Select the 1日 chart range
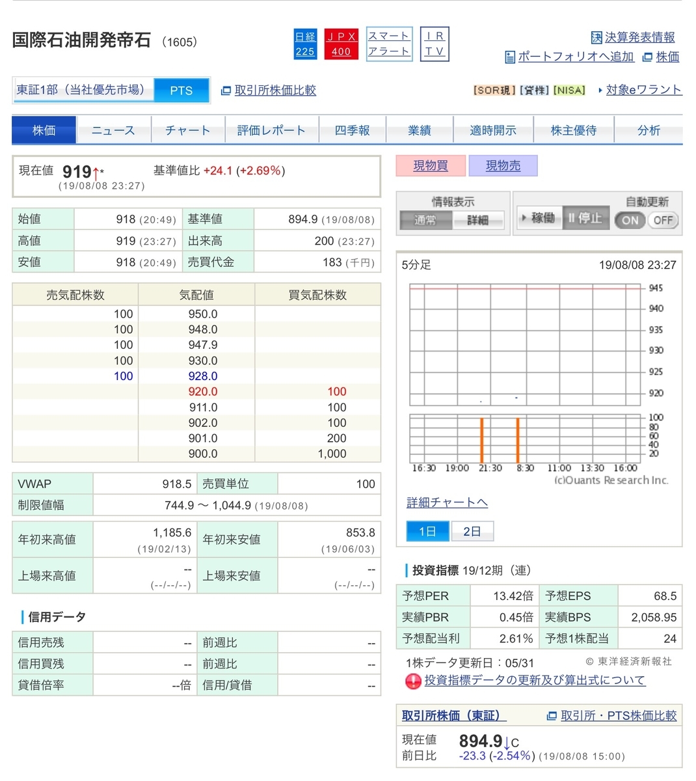 [x=427, y=531]
